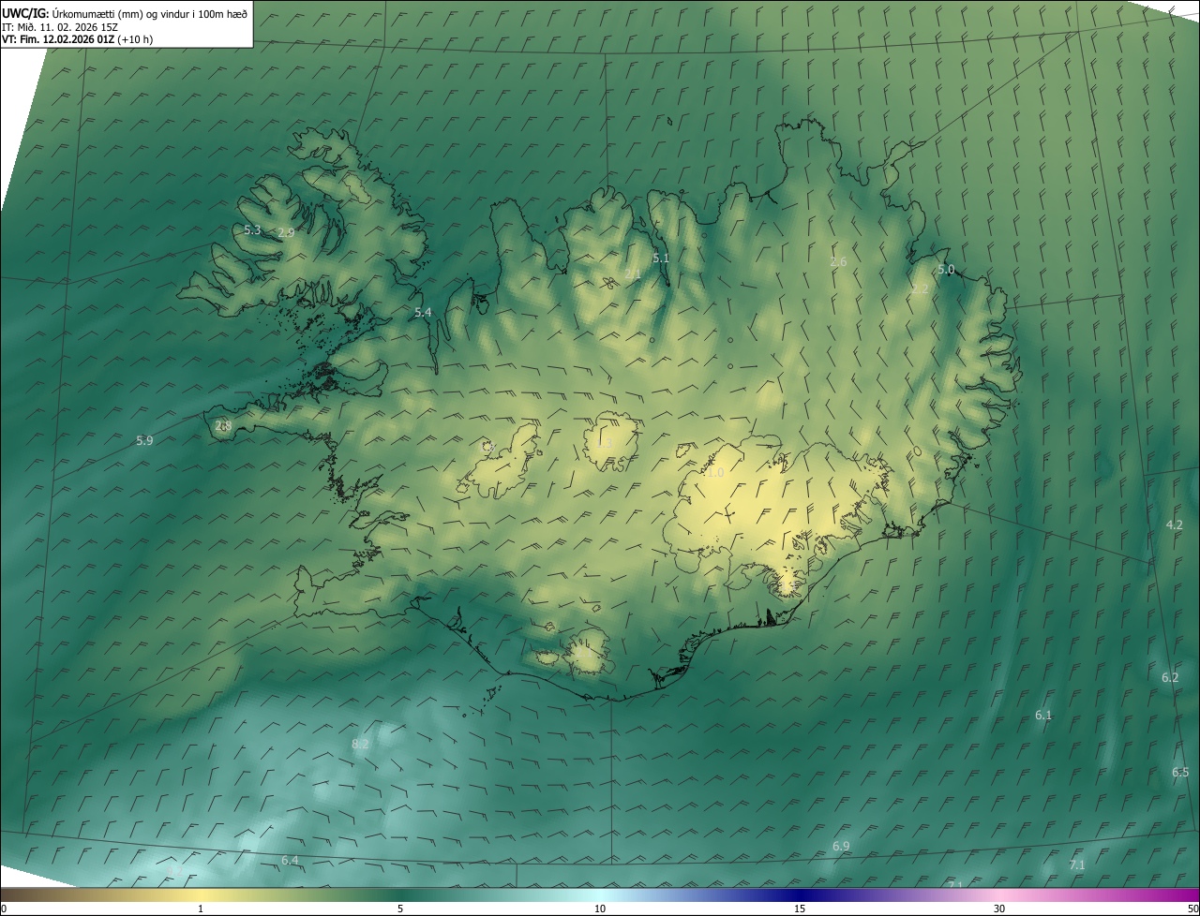Select the 5.3 value label in Westfjords
The width and height of the screenshot is (1200, 916).
tap(252, 229)
